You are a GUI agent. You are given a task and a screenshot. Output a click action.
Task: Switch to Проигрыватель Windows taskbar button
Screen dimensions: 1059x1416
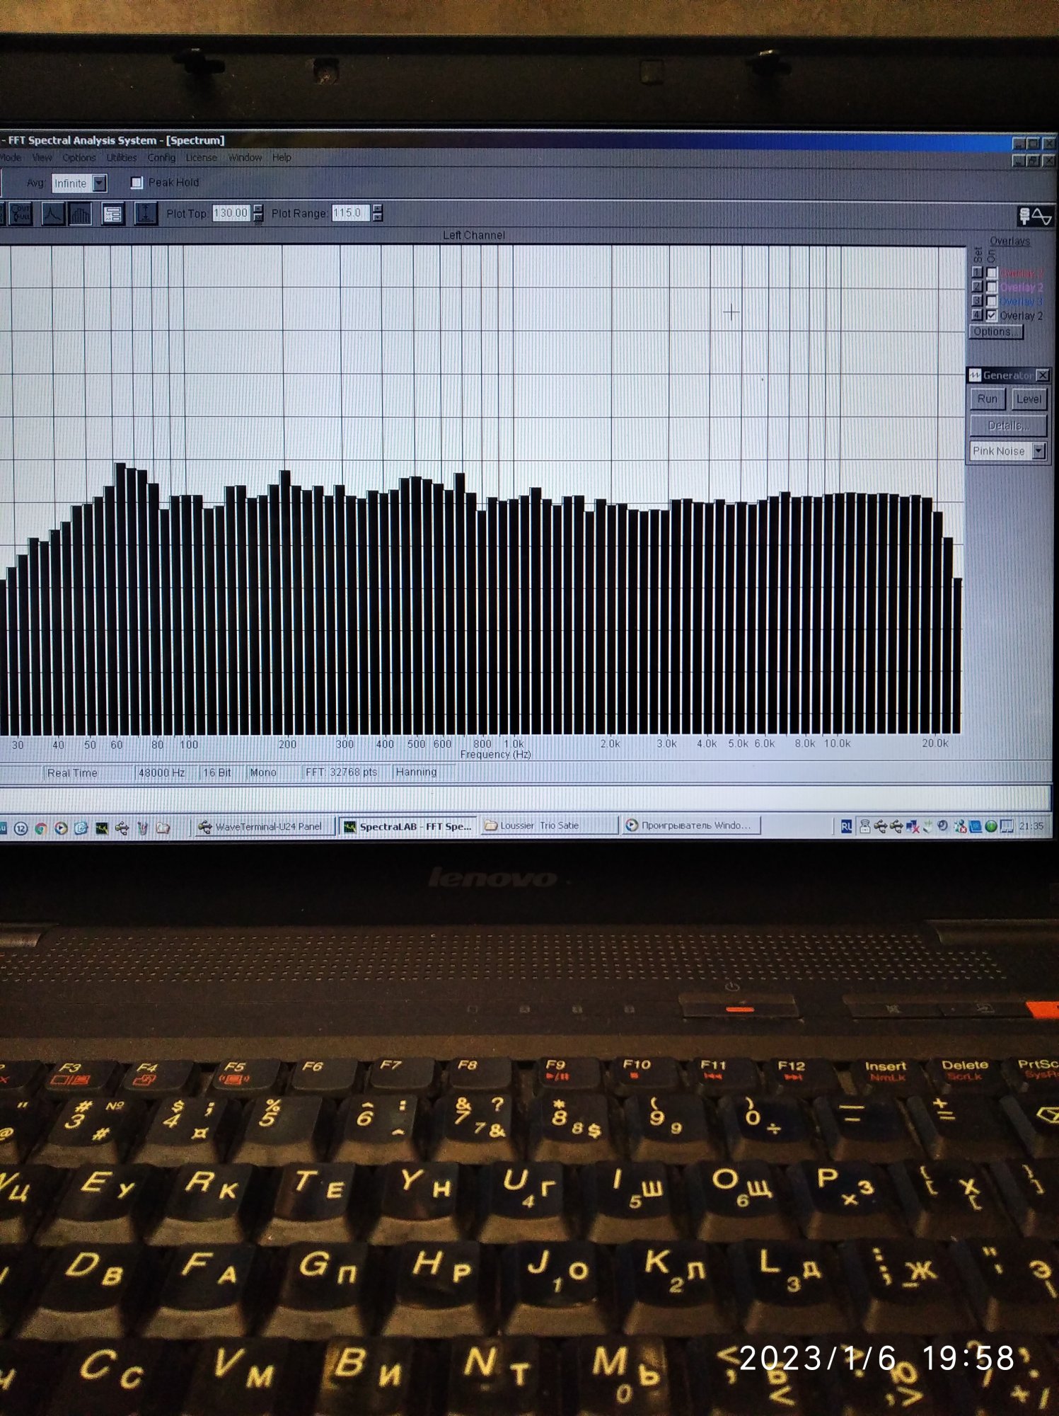tap(690, 826)
